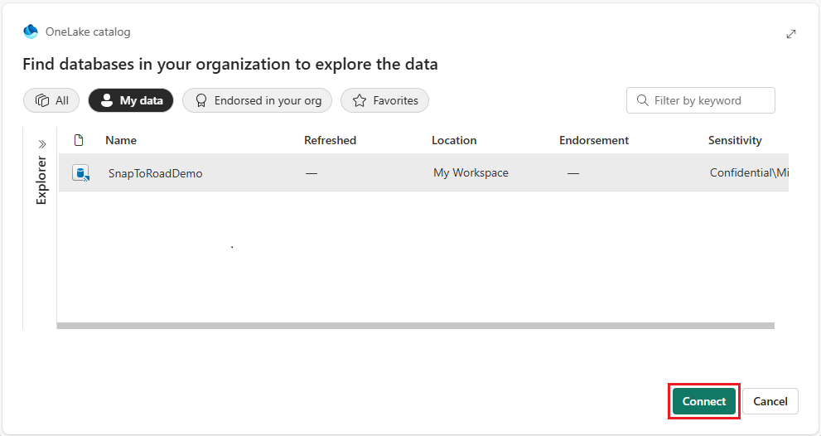Select the All filter tab

pyautogui.click(x=51, y=100)
